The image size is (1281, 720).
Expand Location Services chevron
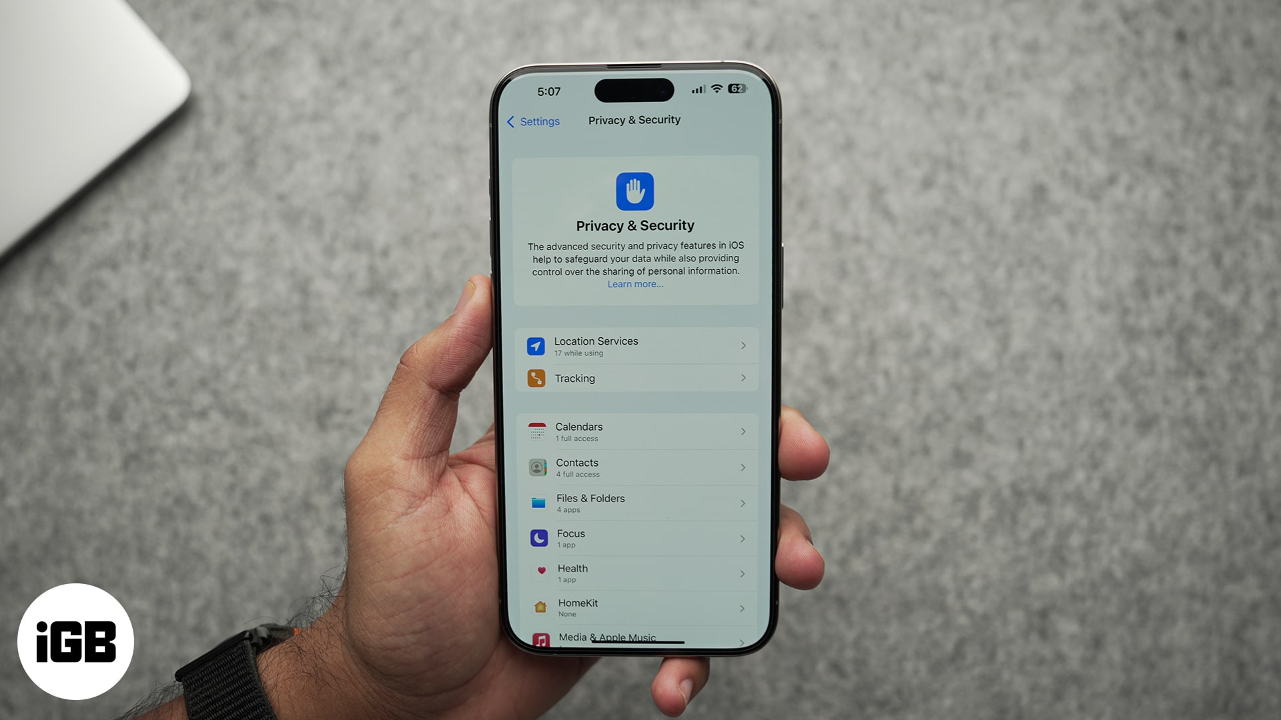743,345
